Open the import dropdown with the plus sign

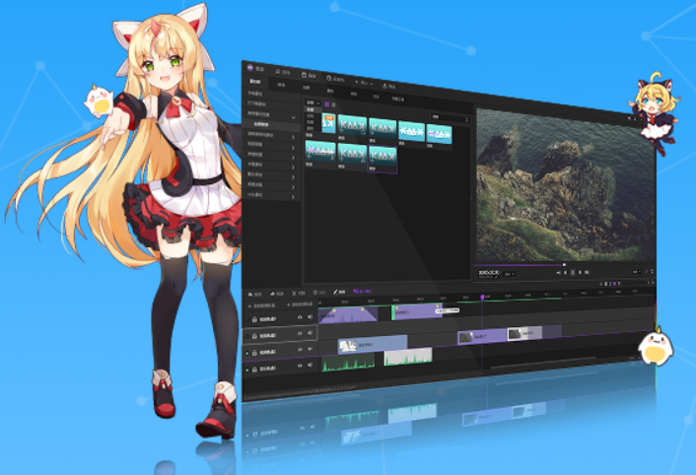point(364,83)
